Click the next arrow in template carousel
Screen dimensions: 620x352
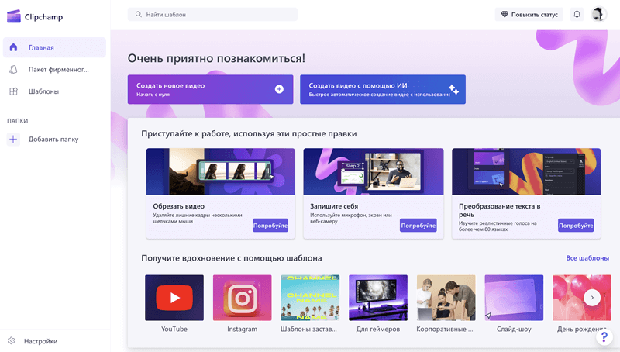pyautogui.click(x=592, y=298)
